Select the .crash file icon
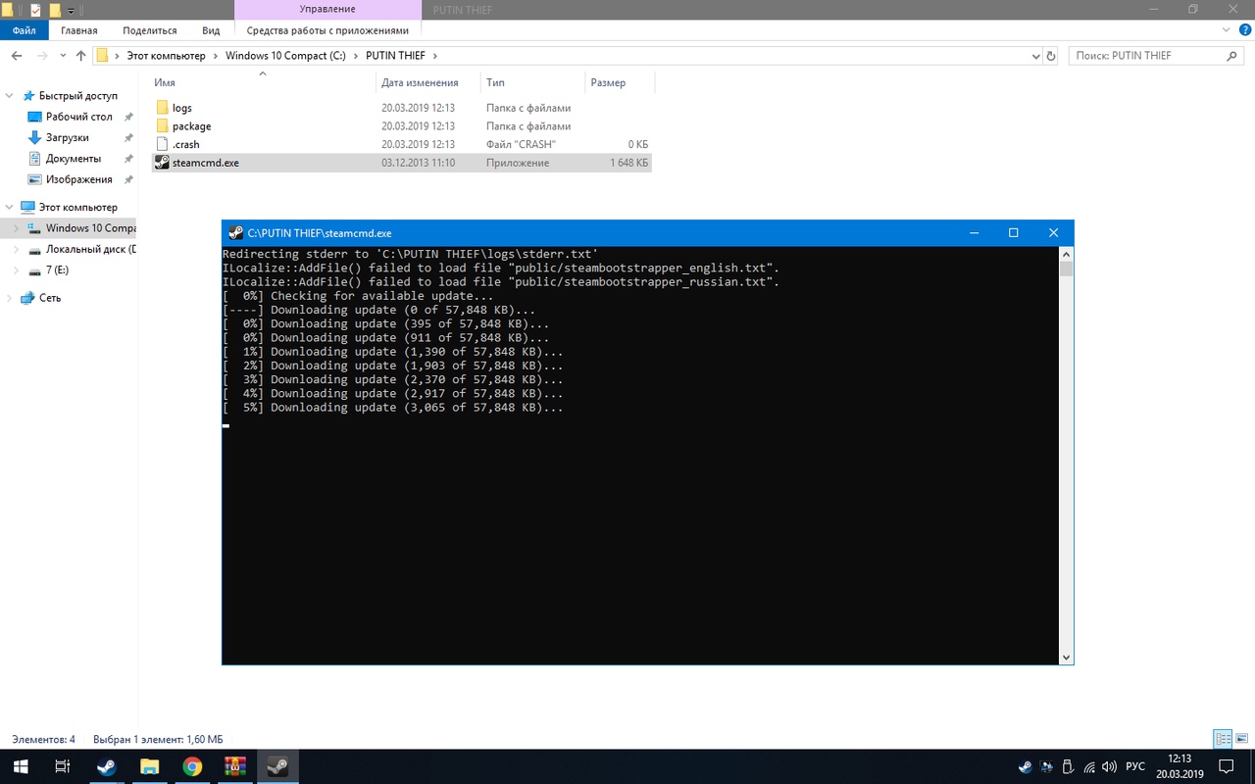The height and width of the screenshot is (784, 1255). tap(163, 144)
